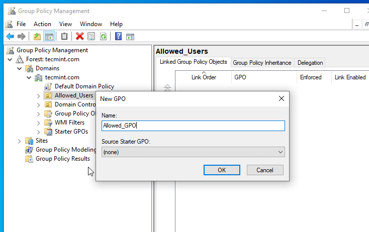Open the Source Starter GPO dropdown
The width and height of the screenshot is (369, 232).
pos(193,152)
